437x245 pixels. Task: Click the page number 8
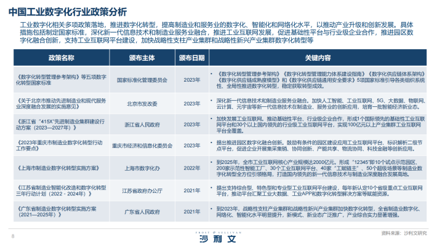click(x=13, y=236)
